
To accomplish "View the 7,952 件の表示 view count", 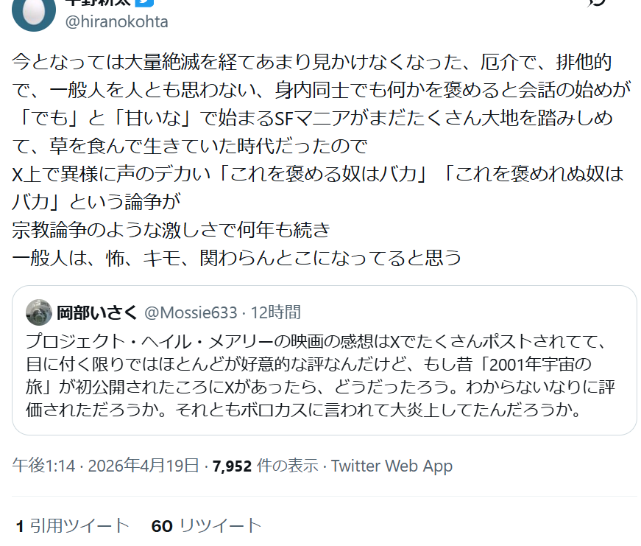I will coord(265,466).
